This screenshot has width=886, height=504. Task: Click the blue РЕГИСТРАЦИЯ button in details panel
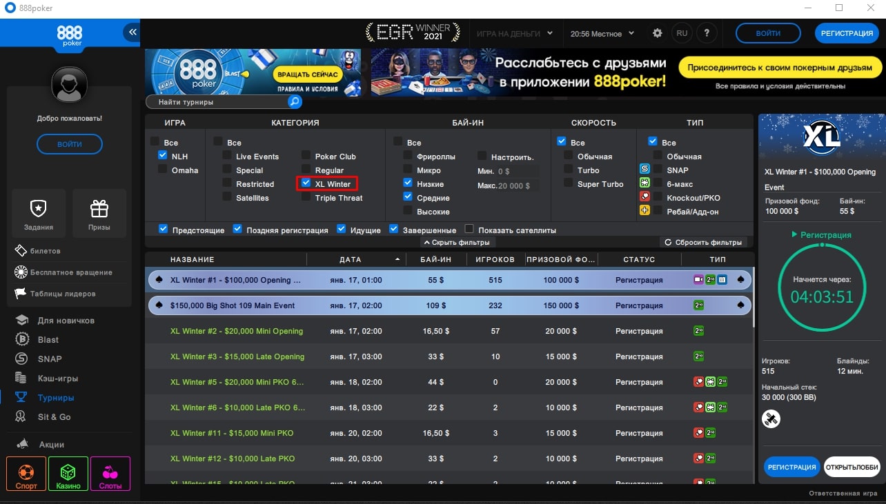[x=792, y=467]
